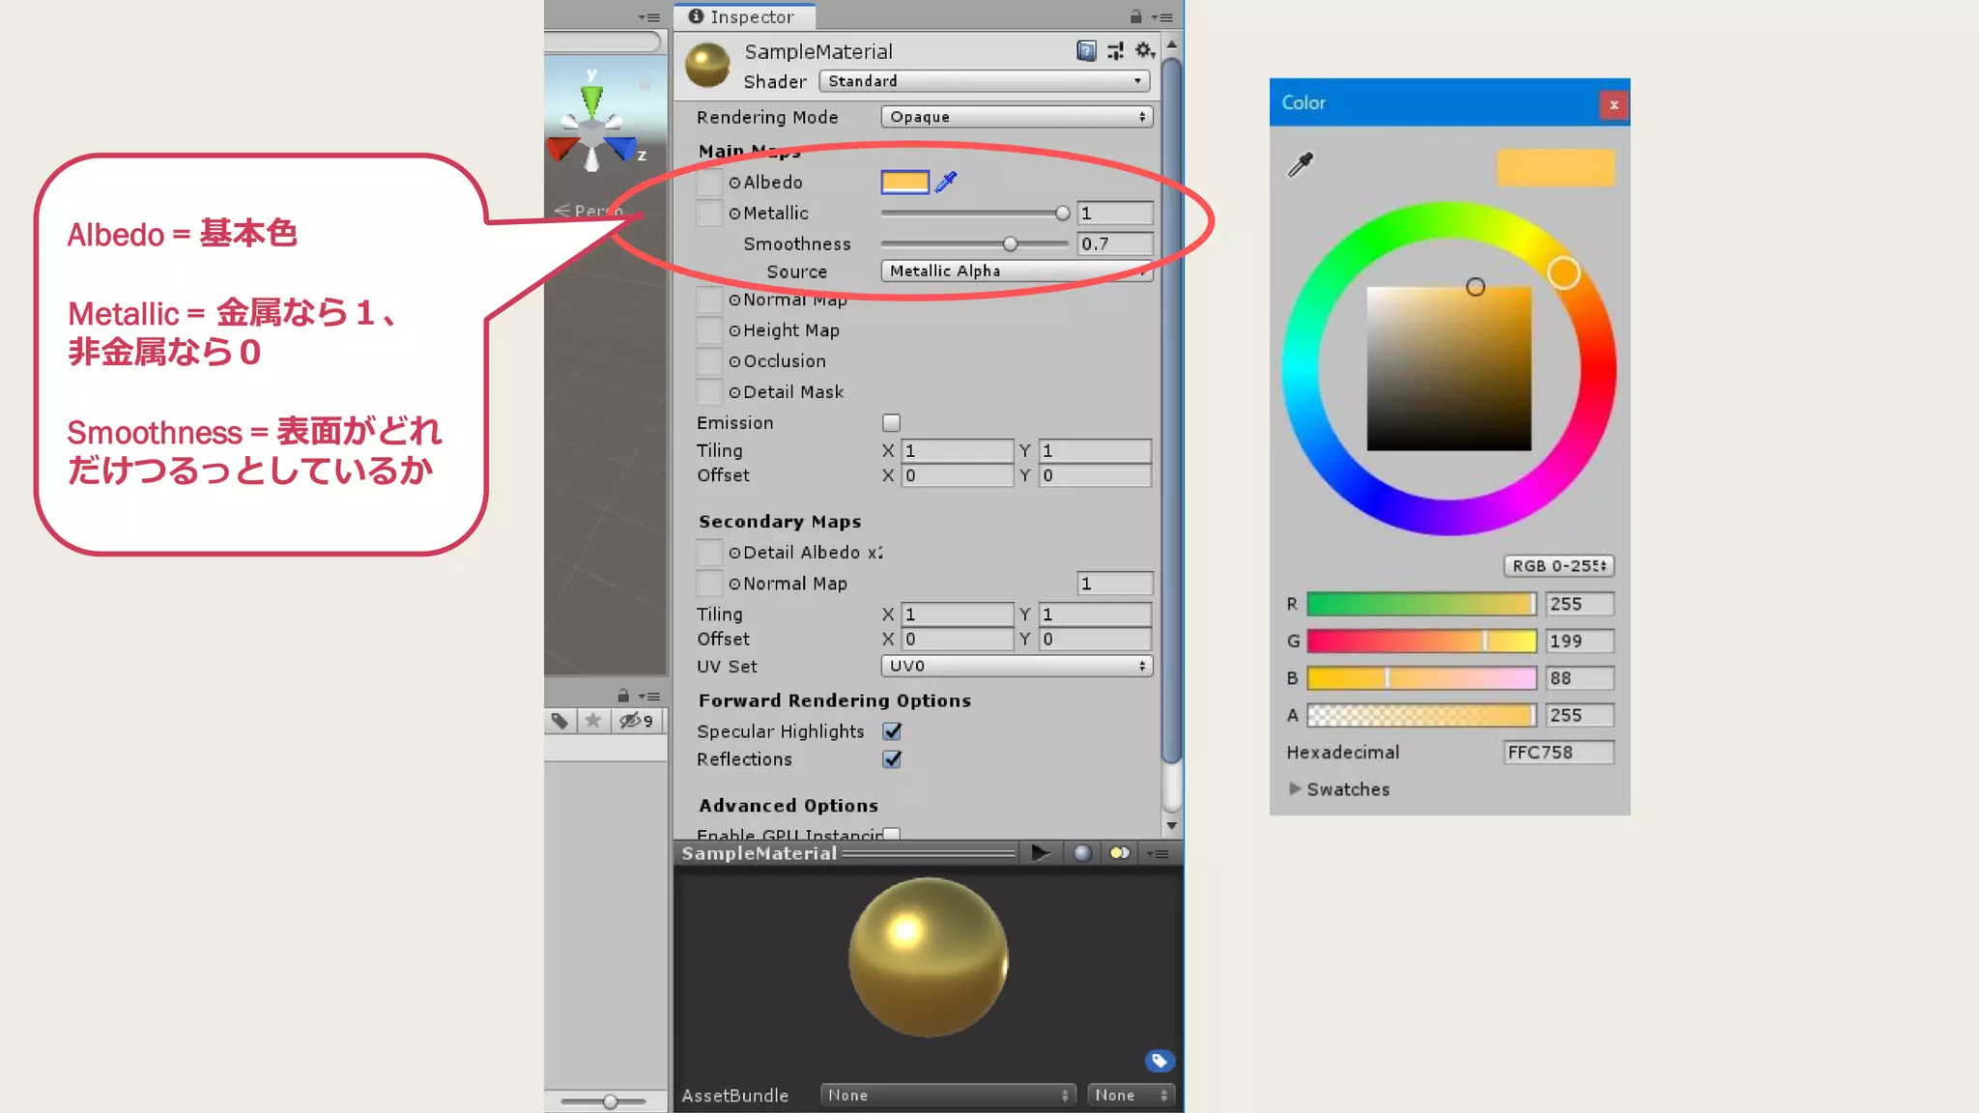
Task: Uncheck Specular Highlights checkbox
Action: click(892, 731)
